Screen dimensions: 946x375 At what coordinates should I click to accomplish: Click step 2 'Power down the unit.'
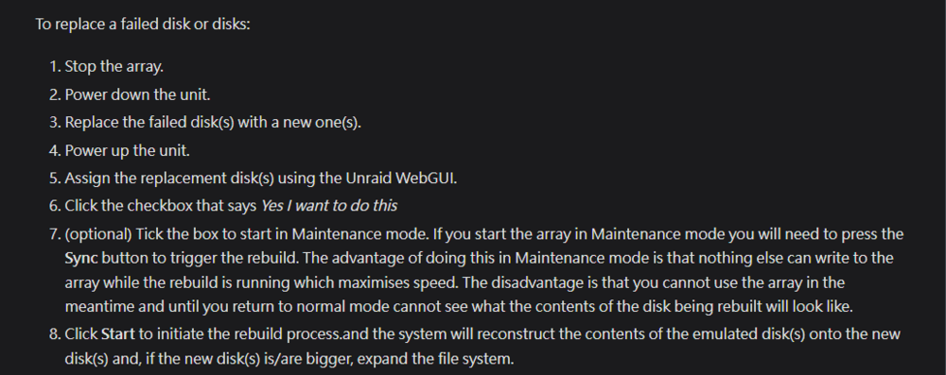coord(137,94)
